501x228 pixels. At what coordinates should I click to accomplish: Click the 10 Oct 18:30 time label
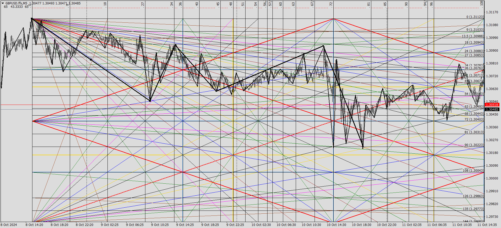point(362,225)
